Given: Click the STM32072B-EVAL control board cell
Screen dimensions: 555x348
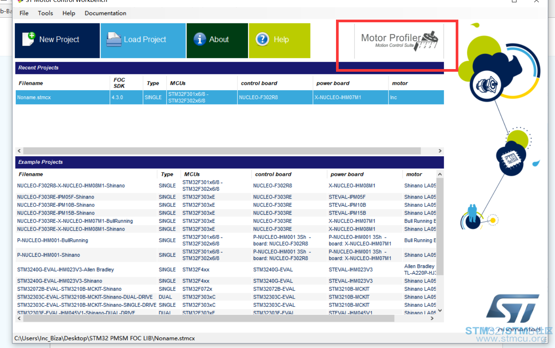Looking at the screenshot, I should click(x=274, y=289).
